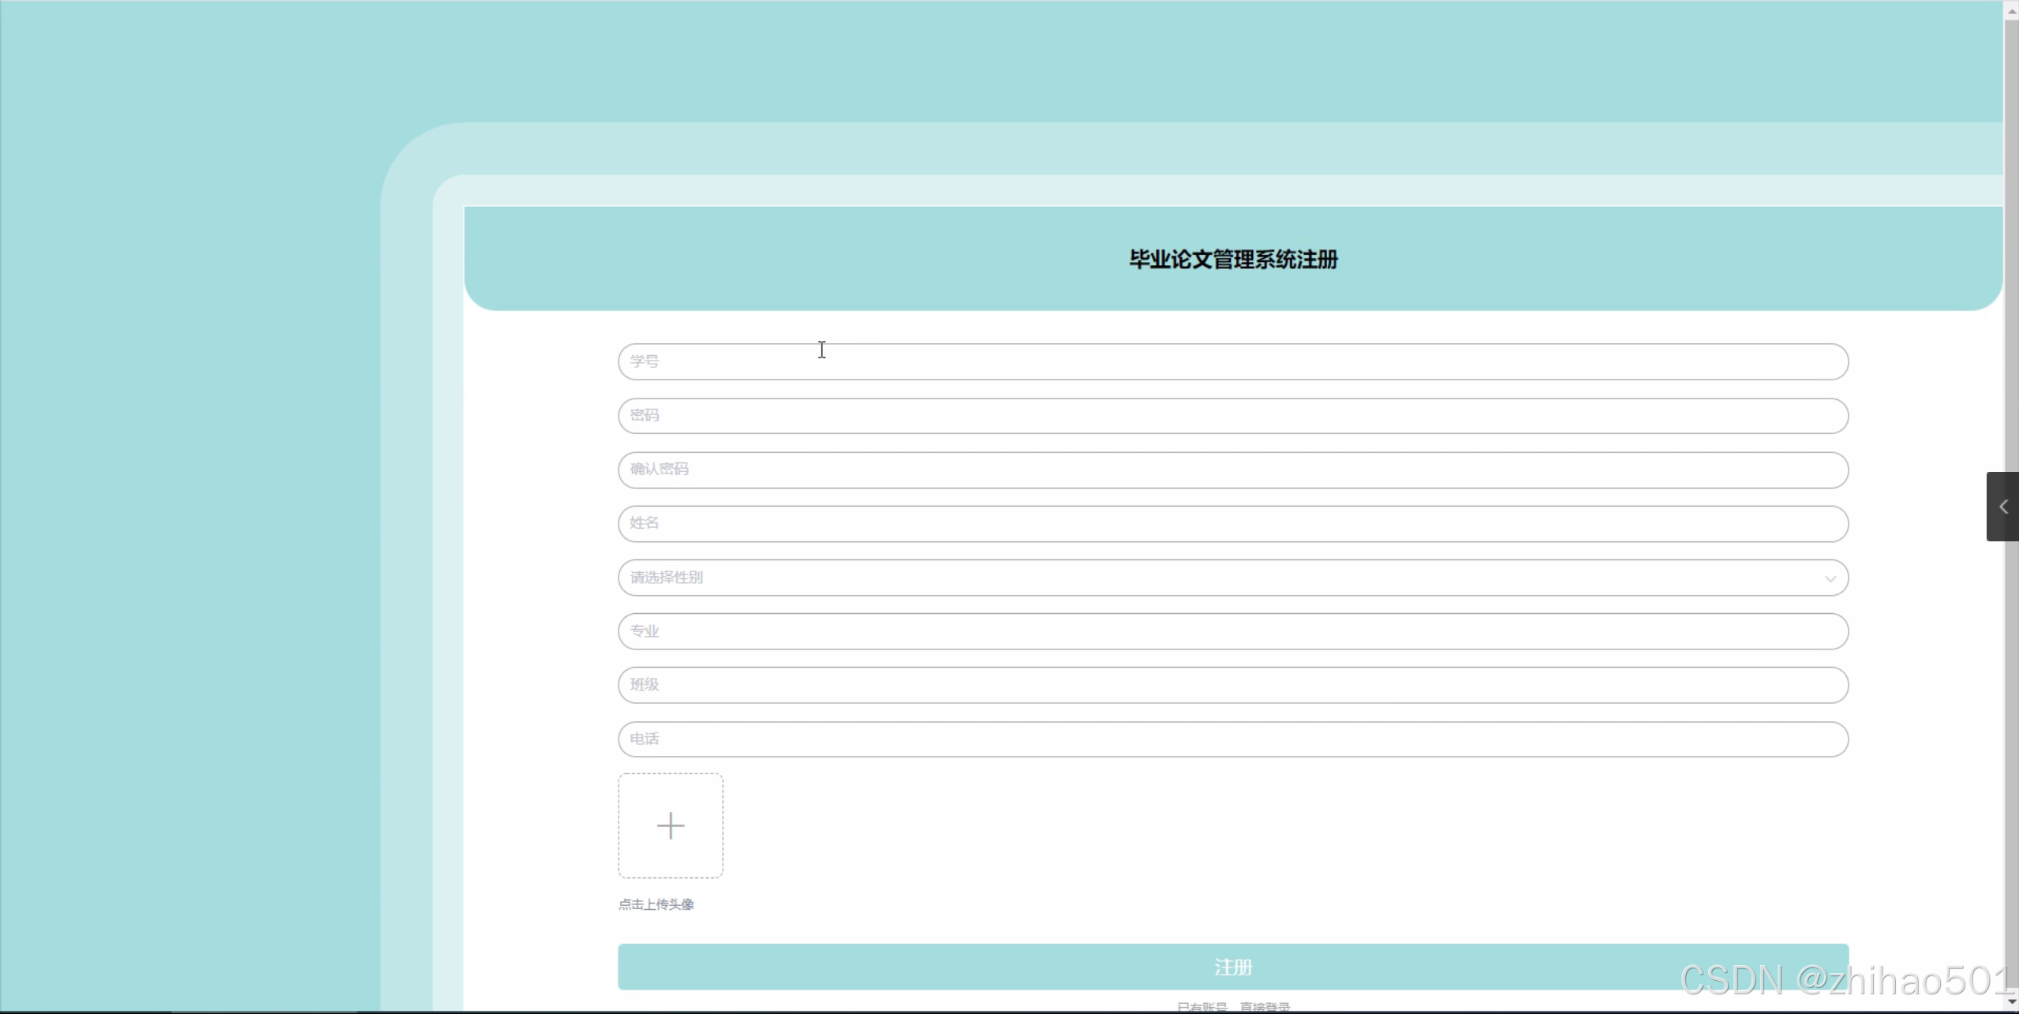Screen dimensions: 2019x1014
Task: Open the 请选择性别 dropdown field
Action: [1183, 578]
